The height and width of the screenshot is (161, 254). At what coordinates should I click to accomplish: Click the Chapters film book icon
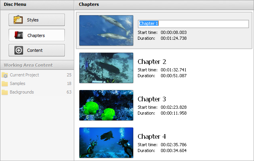coord(18,35)
